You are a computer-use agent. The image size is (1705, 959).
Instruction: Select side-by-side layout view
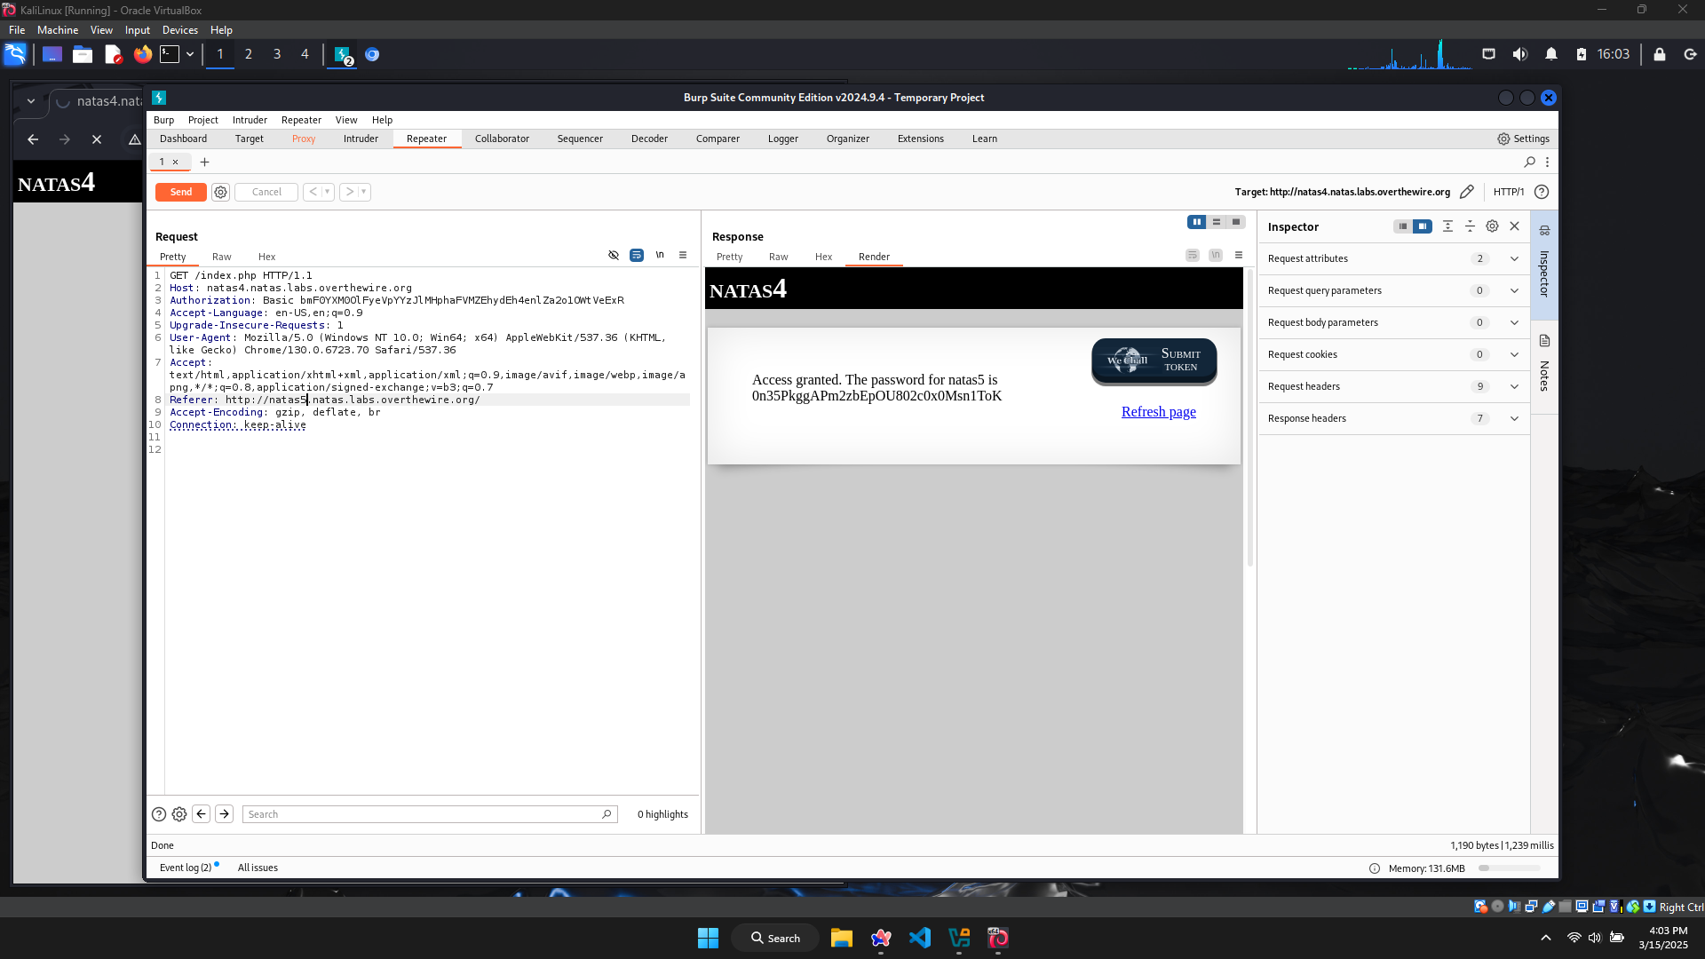(x=1197, y=222)
